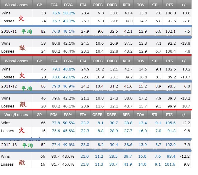Click the FG% header above the 2011-12 season
The height and width of the screenshot is (175, 198).
tap(69, 61)
